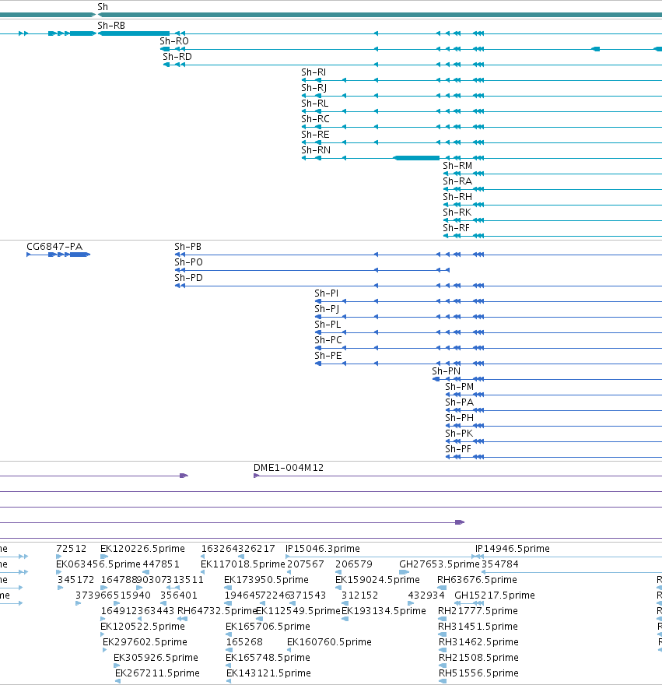
Task: Open EST EK120226.5prime
Action: [x=143, y=549]
